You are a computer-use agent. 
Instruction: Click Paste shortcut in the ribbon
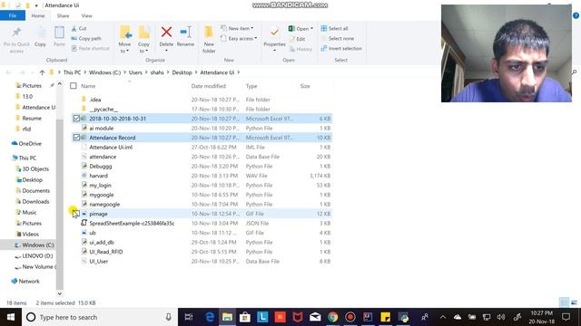point(91,48)
